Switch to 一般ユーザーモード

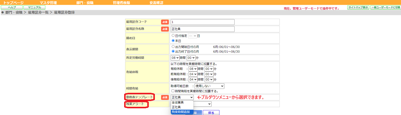click(x=385, y=7)
